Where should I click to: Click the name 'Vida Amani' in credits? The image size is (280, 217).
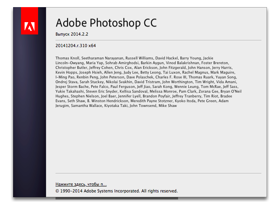pos(226,82)
